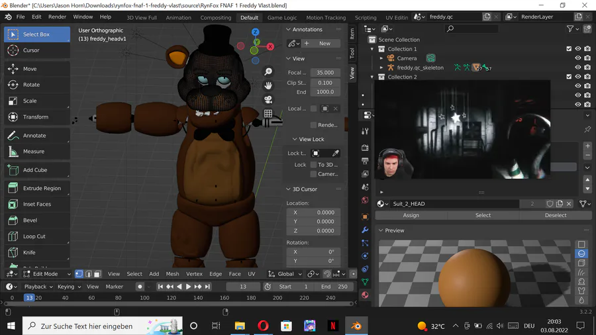Select the Select Box tool

point(37,34)
